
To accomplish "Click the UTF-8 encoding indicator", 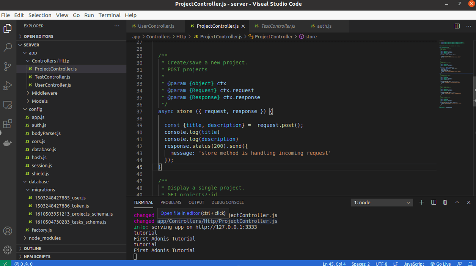I will 381,264.
